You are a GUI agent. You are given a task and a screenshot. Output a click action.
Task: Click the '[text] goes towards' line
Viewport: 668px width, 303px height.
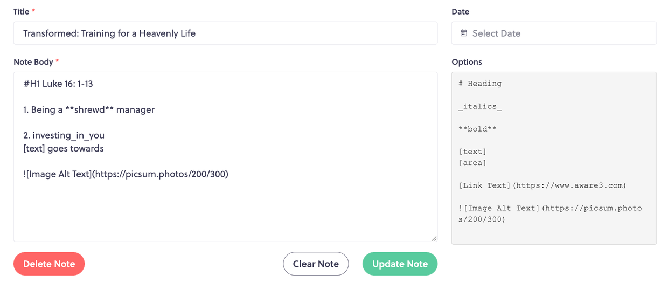click(64, 148)
